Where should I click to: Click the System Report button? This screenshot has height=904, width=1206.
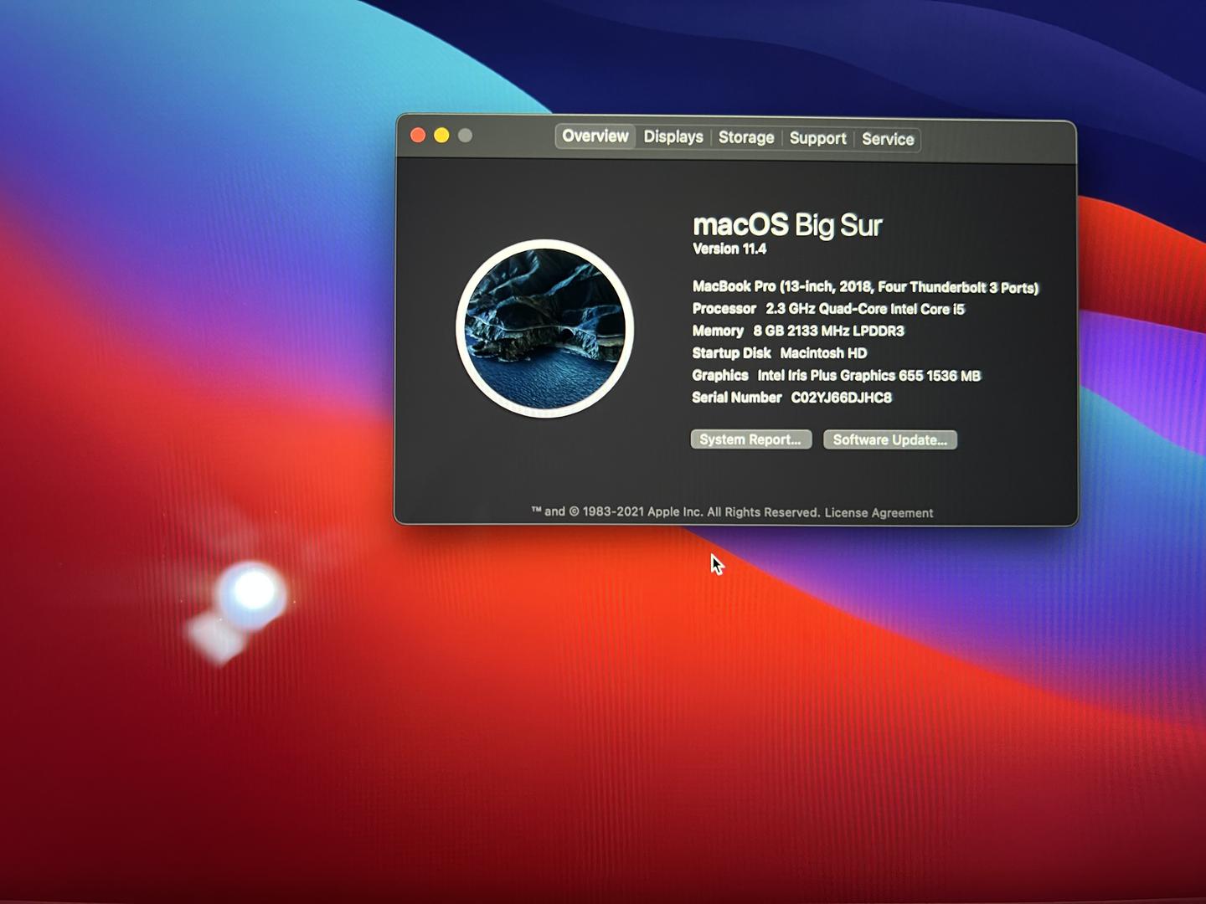[750, 439]
